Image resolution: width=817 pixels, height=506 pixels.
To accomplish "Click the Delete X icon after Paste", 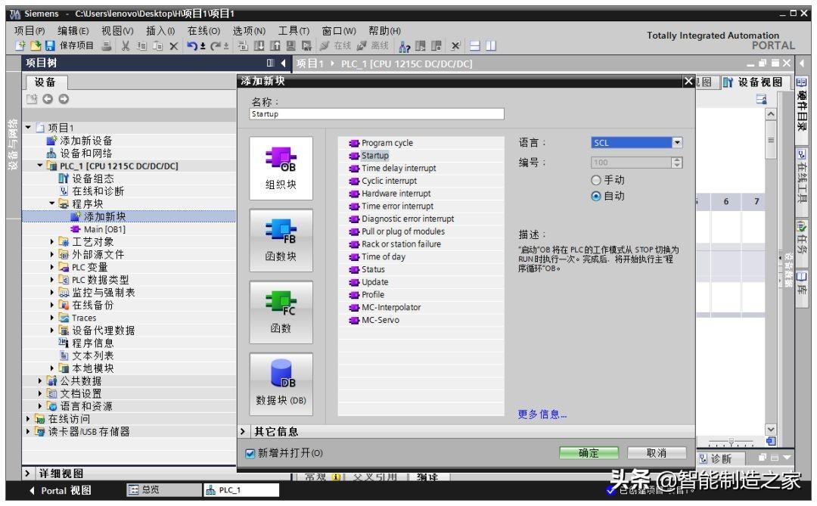I will tap(174, 46).
